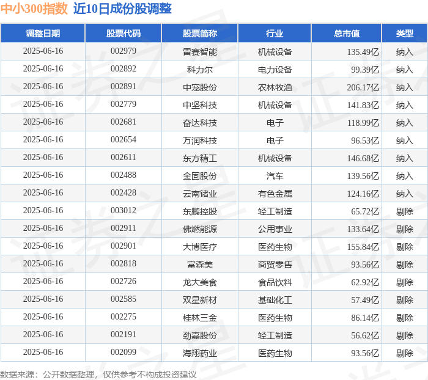This screenshot has height=380, width=428.
Task: Click stock code 002488
Action: click(124, 175)
